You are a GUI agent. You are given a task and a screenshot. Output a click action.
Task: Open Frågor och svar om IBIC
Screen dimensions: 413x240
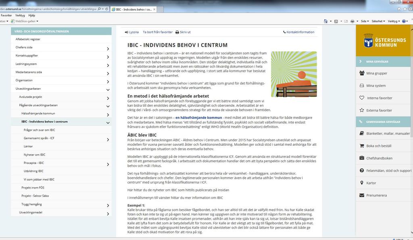point(39,130)
